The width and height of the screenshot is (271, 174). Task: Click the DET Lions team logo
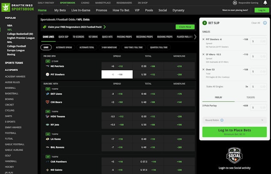pos(48,94)
